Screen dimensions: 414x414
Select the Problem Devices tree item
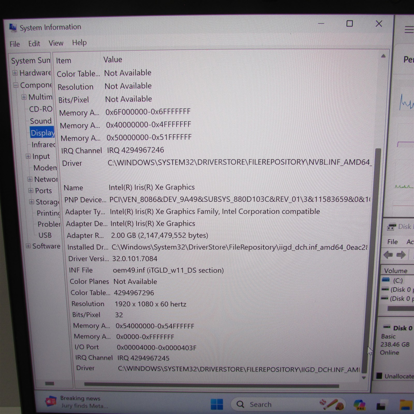49,224
